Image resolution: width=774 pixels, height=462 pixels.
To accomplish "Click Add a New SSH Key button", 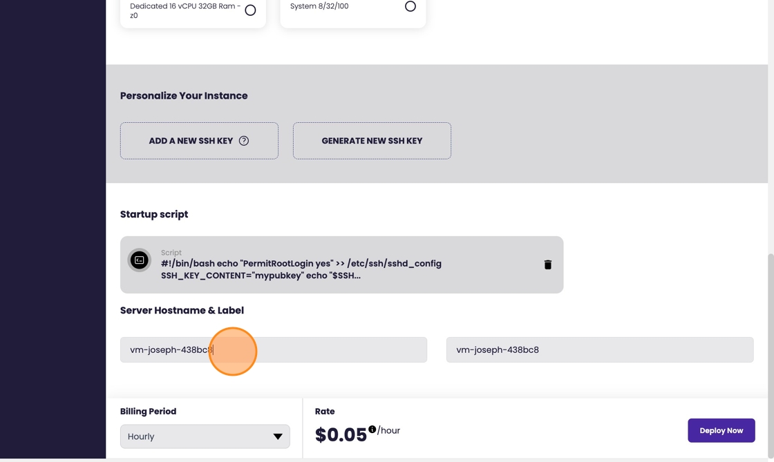I will pos(191,141).
